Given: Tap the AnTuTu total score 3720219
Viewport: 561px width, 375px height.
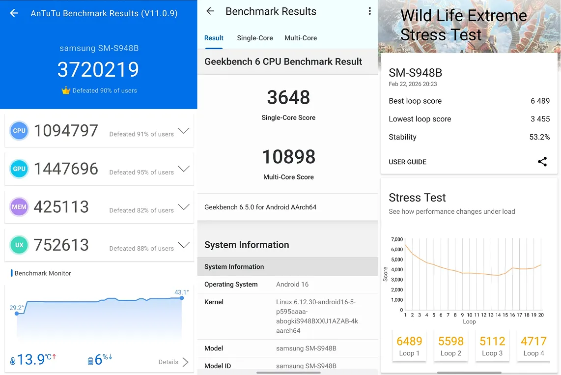Looking at the screenshot, I should (98, 69).
